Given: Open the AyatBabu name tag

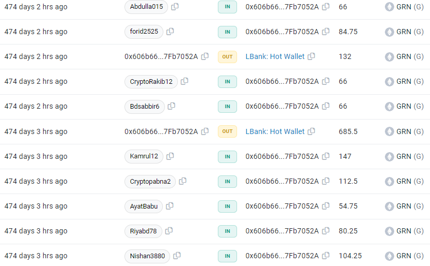Looking at the screenshot, I should (144, 206).
